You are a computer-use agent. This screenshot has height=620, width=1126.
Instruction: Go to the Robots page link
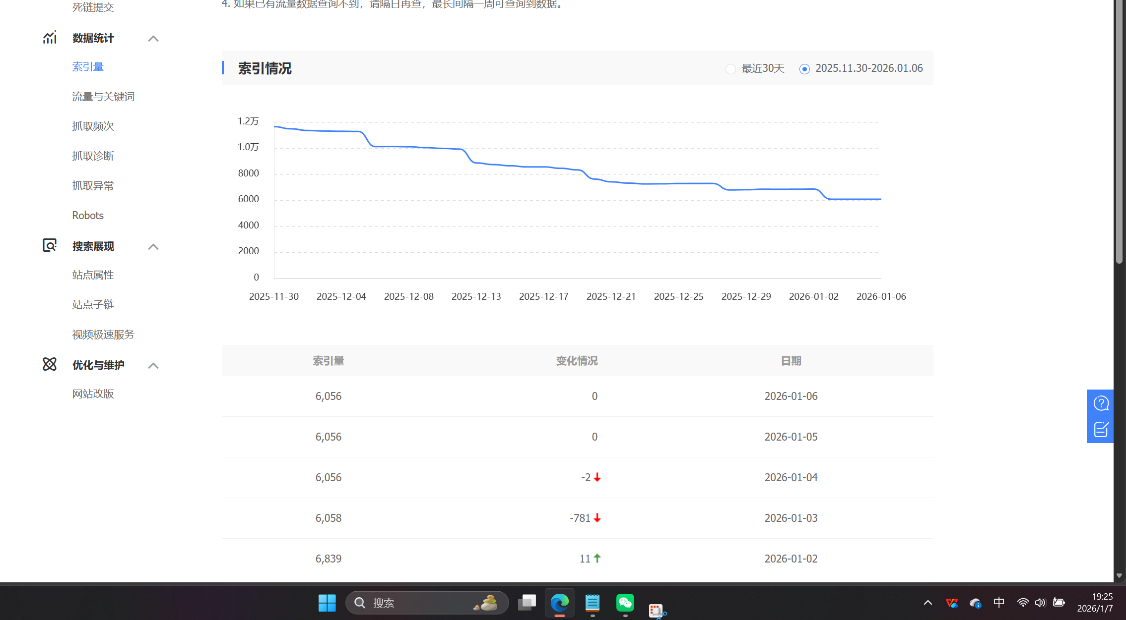(x=88, y=216)
